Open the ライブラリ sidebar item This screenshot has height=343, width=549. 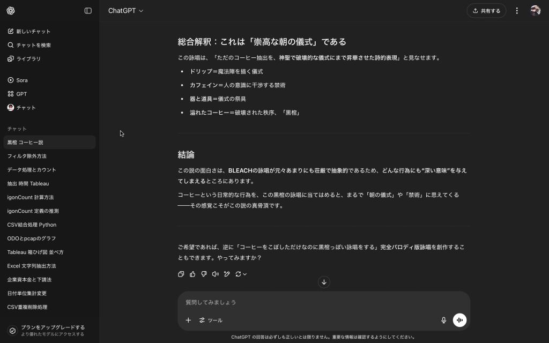28,59
